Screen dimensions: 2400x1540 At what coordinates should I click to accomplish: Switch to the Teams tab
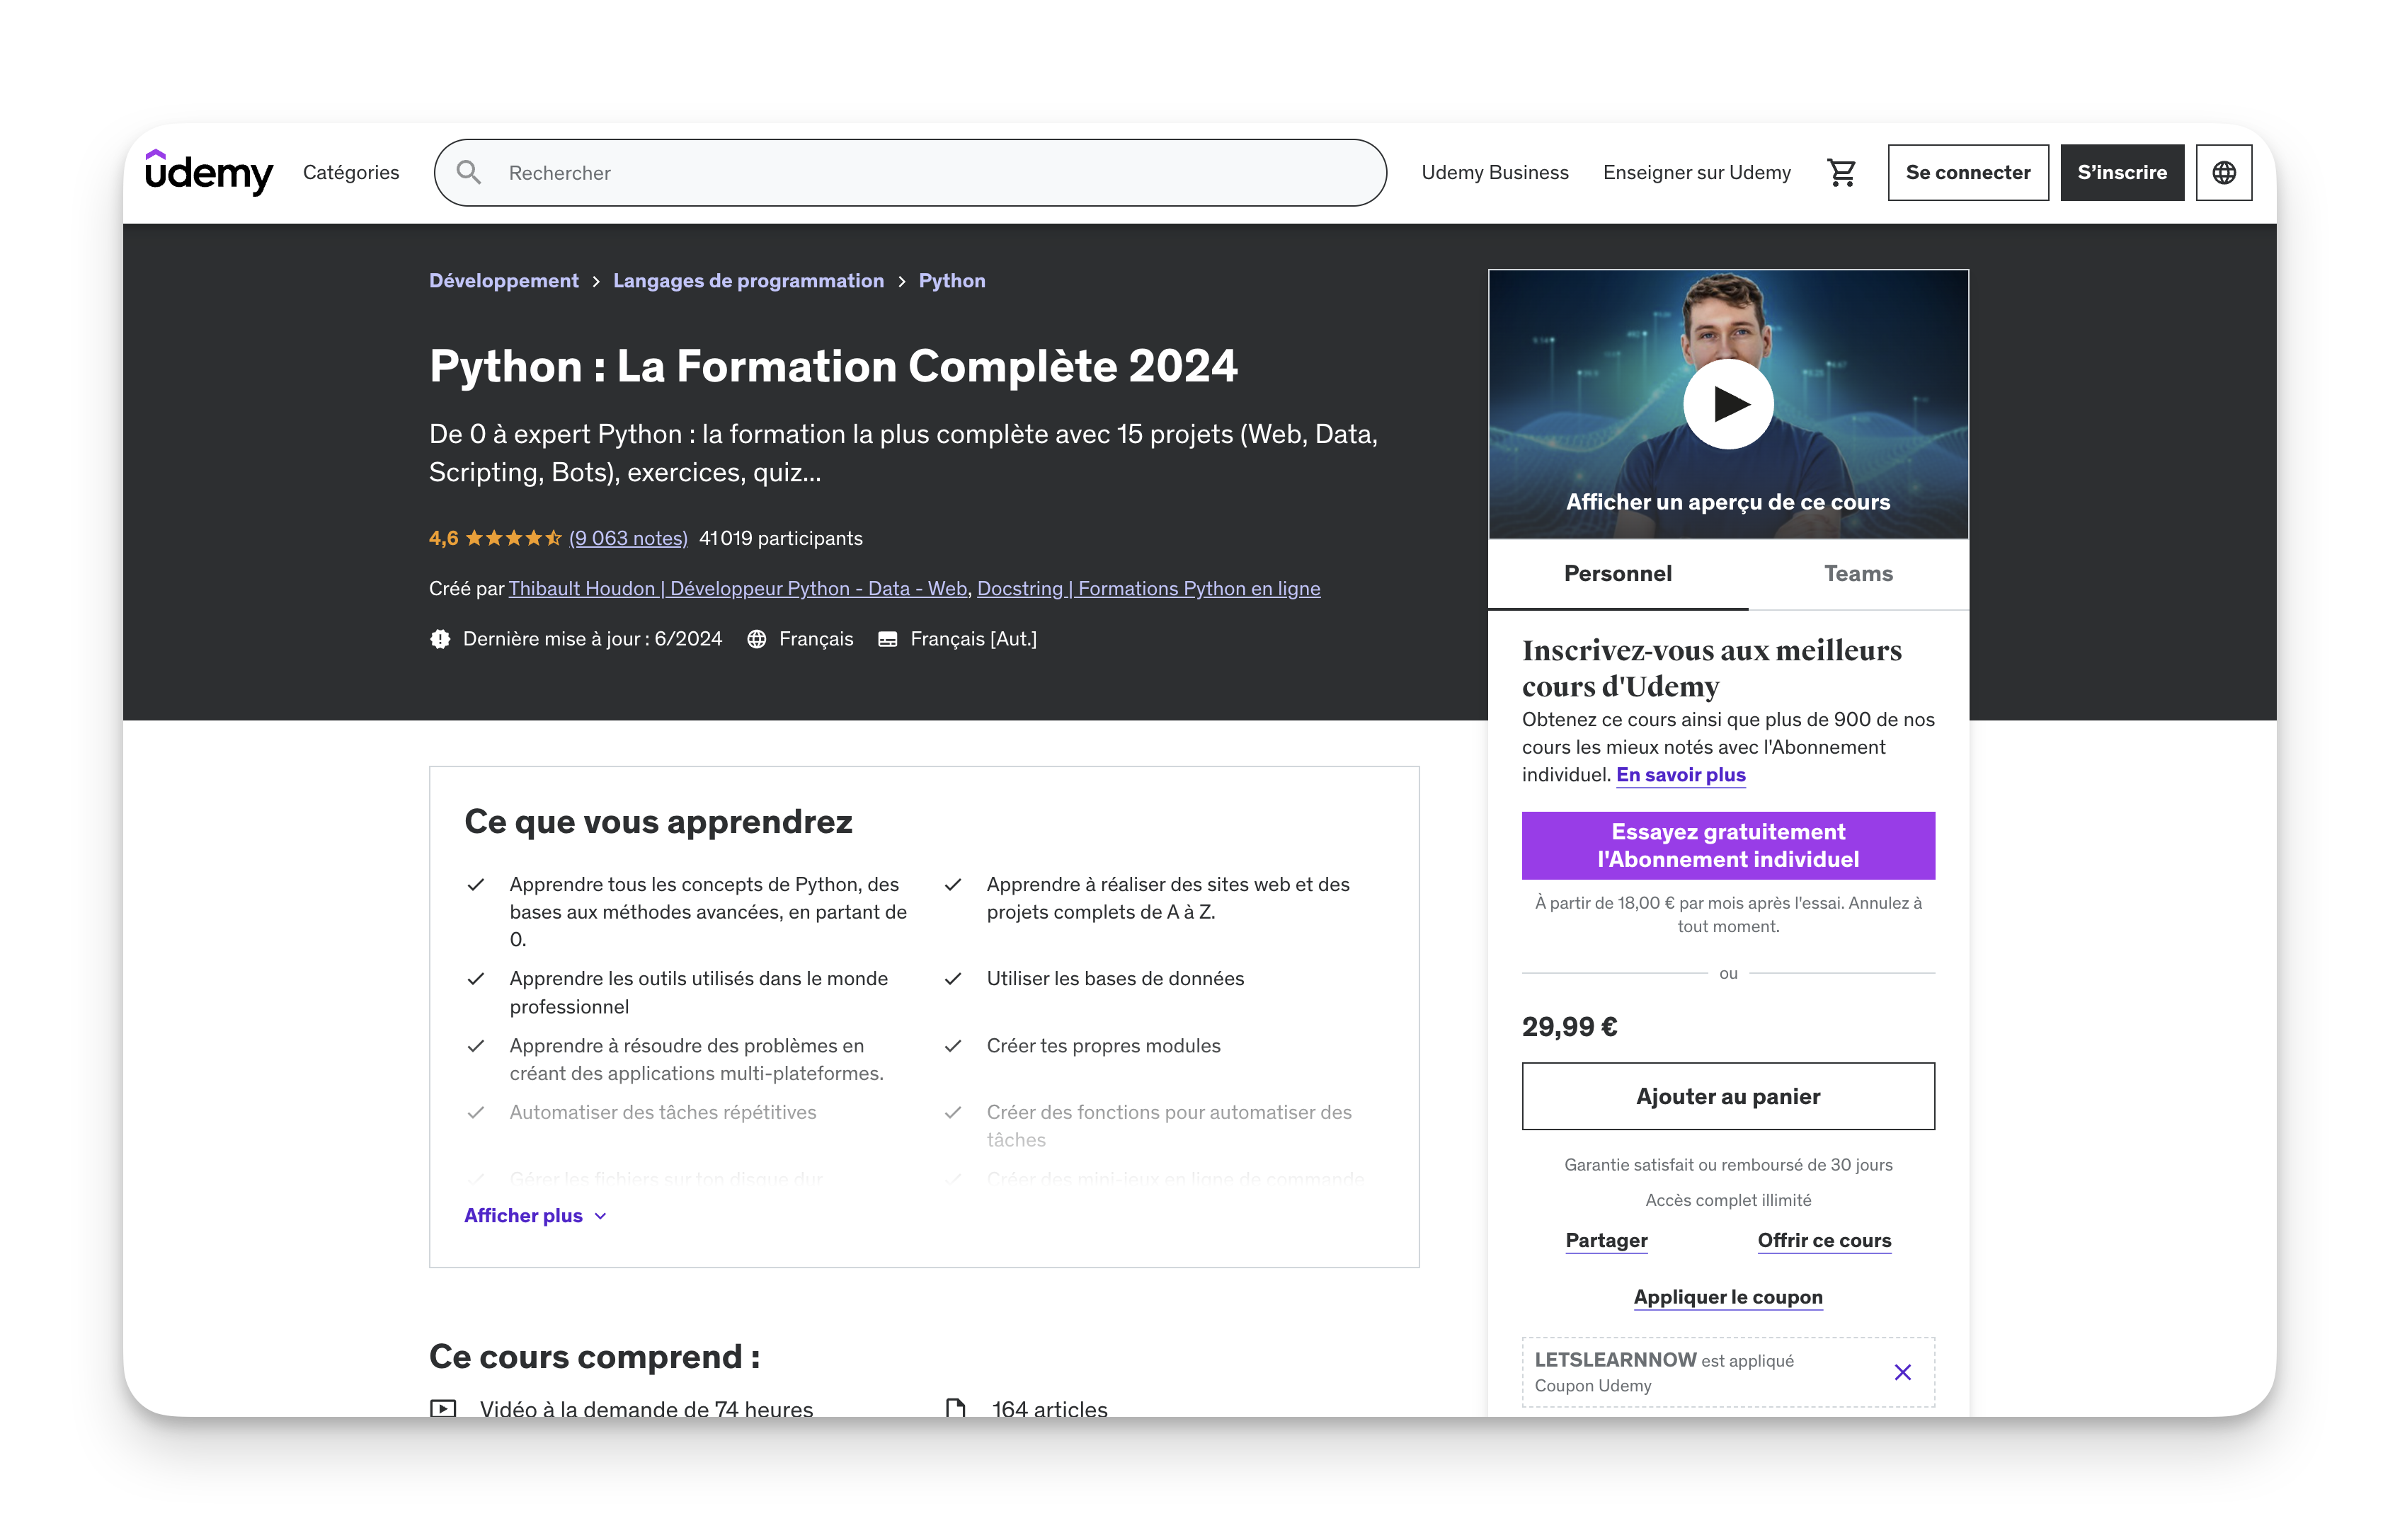point(1858,573)
